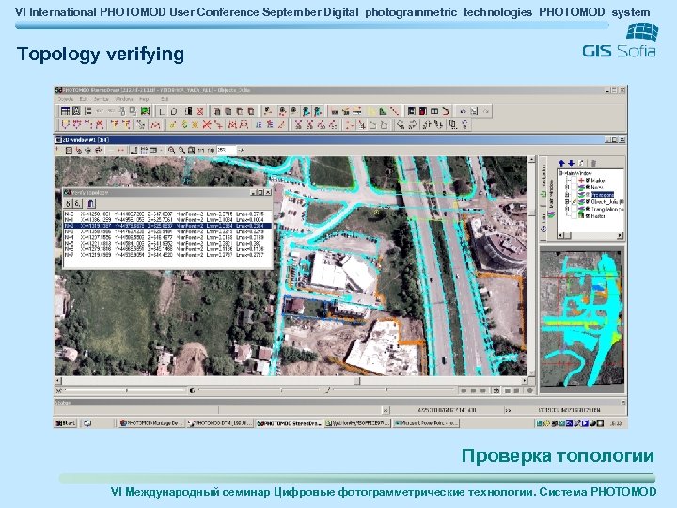Select the Raster layer in tree
Screen dimensions: 677x508
pos(598,215)
